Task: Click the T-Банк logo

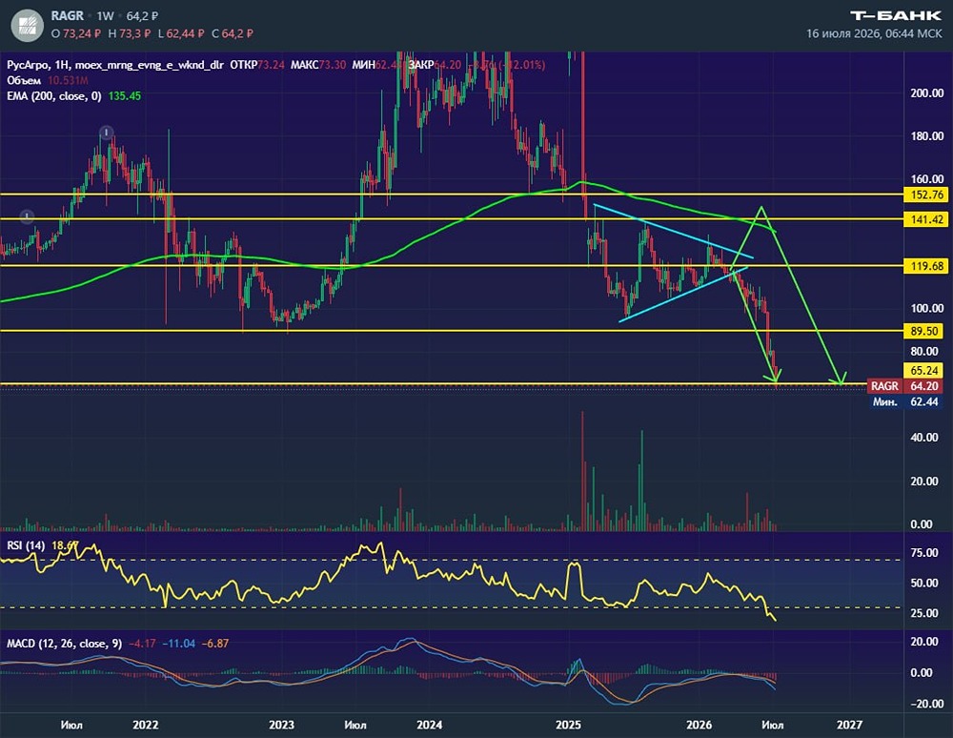Action: (x=895, y=16)
